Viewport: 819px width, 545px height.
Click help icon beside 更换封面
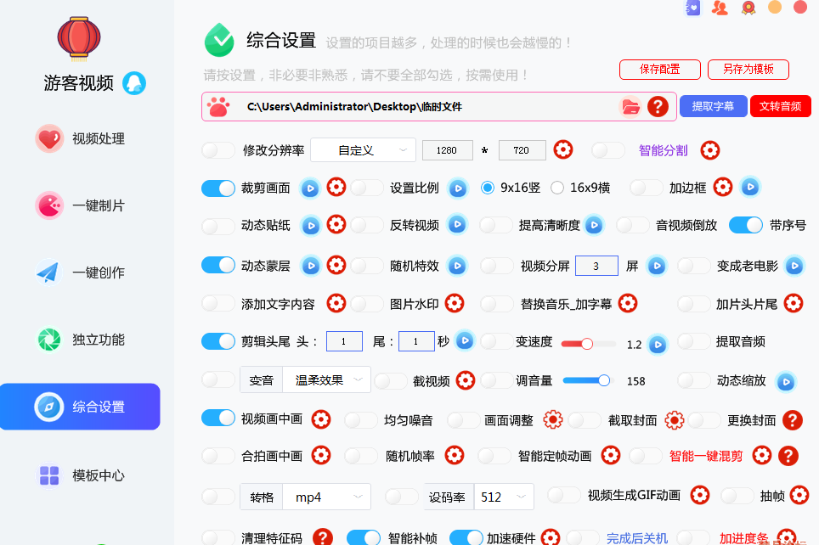click(x=792, y=419)
